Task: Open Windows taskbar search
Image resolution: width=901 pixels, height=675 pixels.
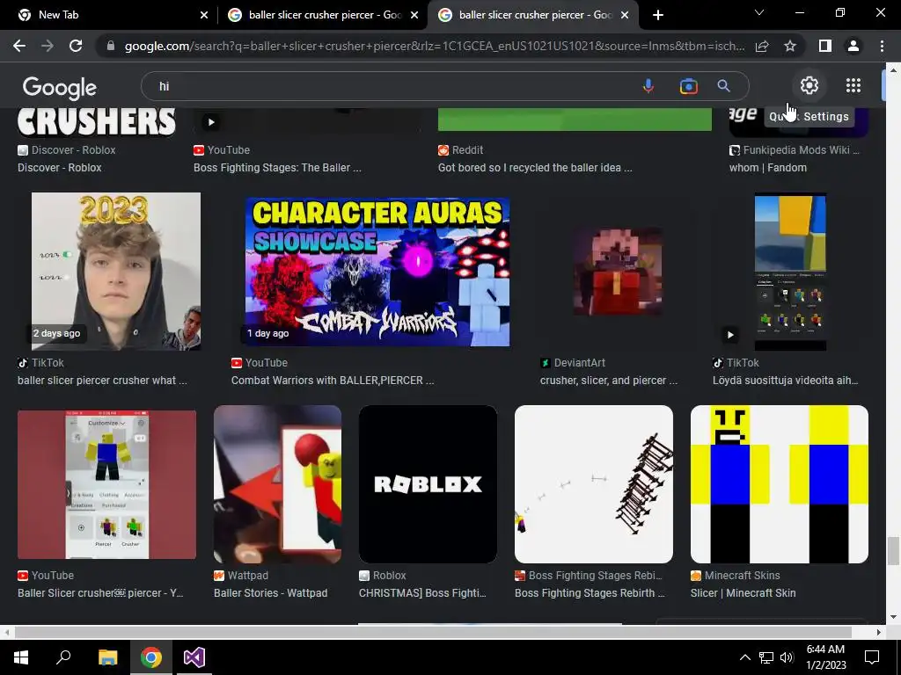Action: 63,657
